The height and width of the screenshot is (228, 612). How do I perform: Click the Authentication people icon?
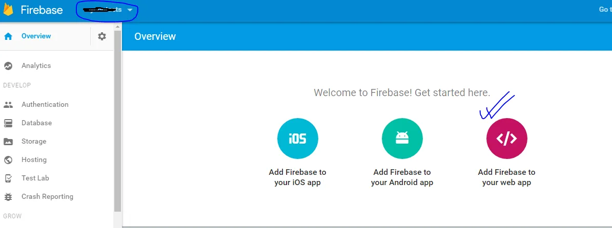8,105
